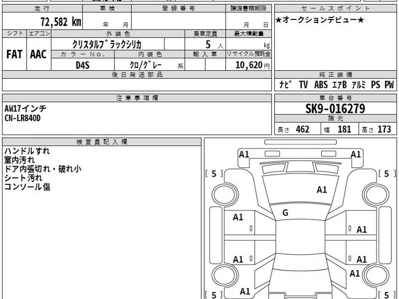
Task: Select the 車台番号 header
Action: pos(336,98)
